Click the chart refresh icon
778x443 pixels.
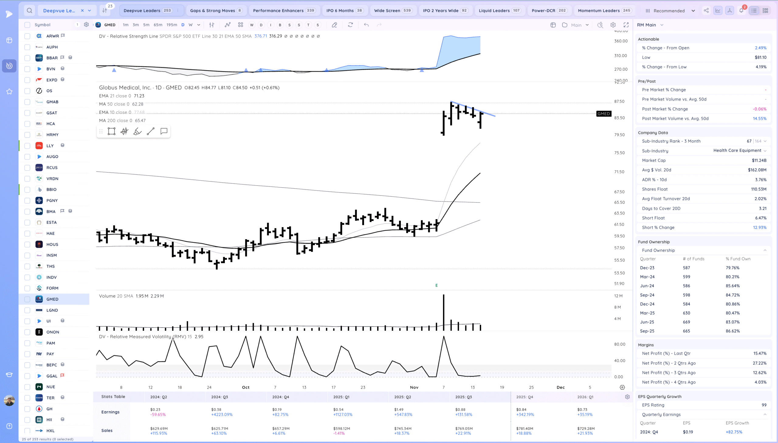point(350,25)
